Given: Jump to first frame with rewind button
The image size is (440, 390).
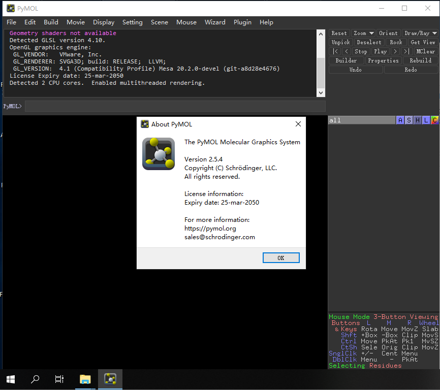Looking at the screenshot, I should point(335,51).
